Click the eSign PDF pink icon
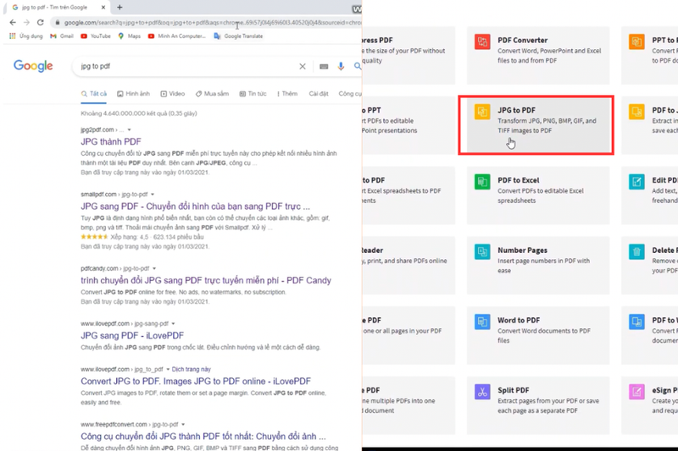 636,392
